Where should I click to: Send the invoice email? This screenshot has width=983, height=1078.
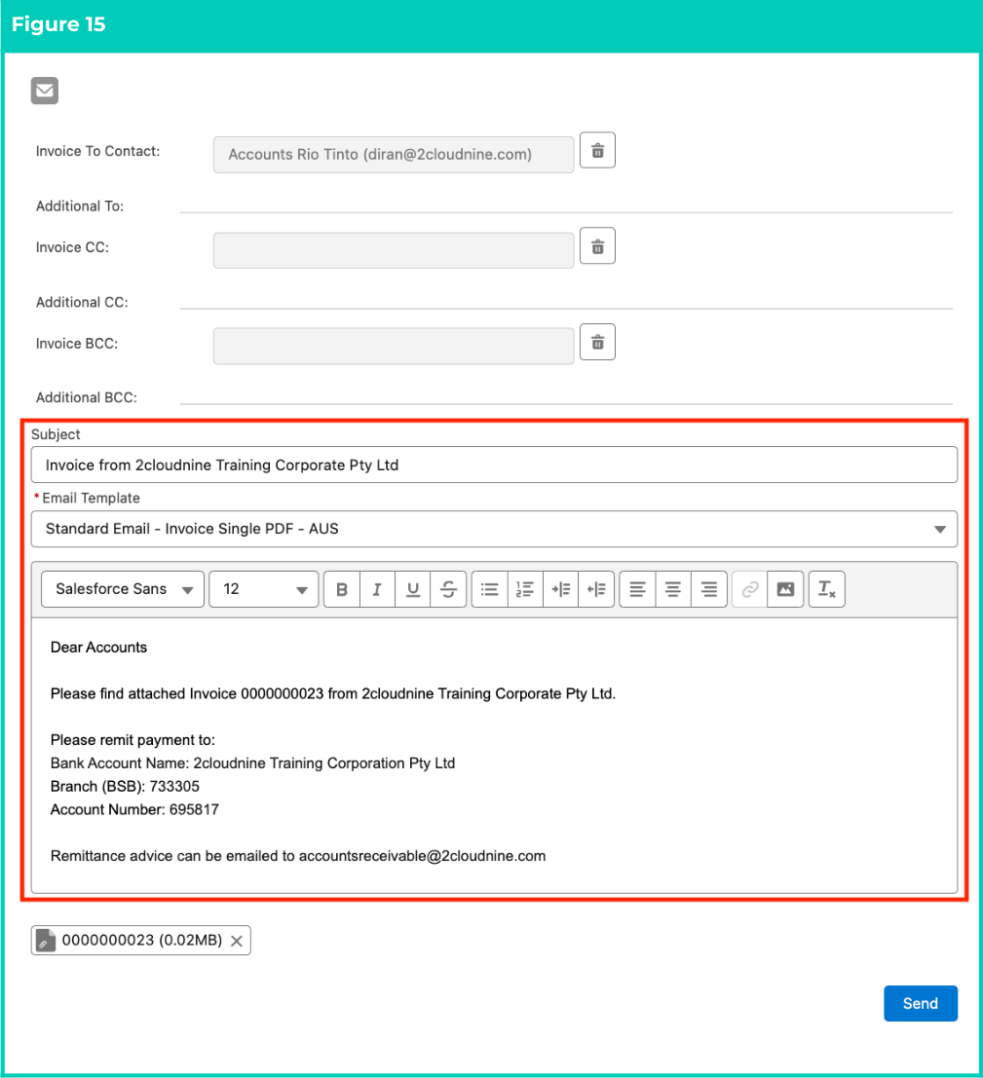pyautogui.click(x=921, y=1004)
